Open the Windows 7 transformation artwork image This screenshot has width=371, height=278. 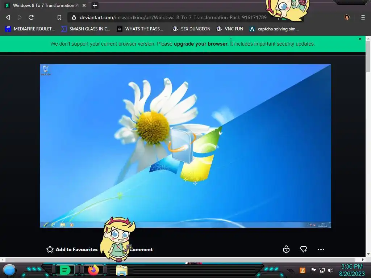tap(185, 146)
